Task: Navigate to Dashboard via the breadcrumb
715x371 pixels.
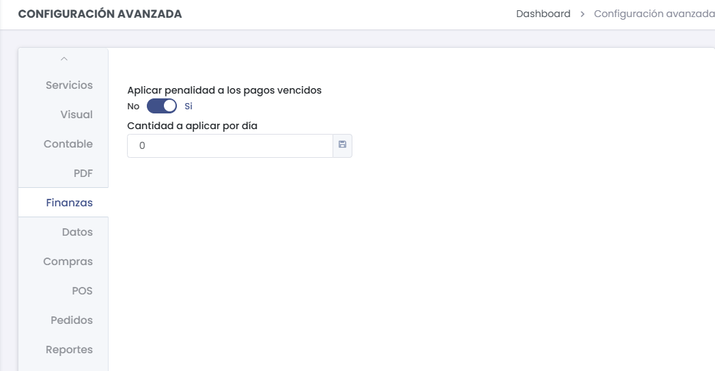Action: [543, 14]
